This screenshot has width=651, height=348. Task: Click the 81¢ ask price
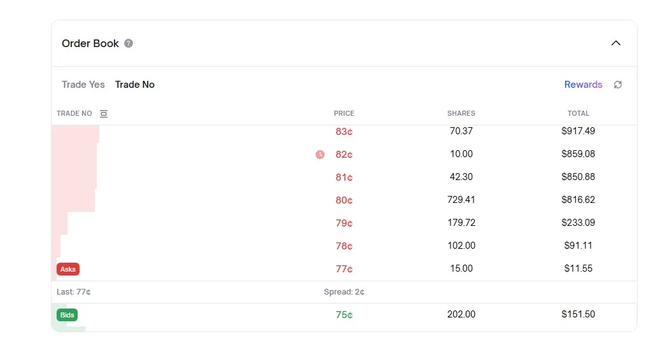point(344,177)
